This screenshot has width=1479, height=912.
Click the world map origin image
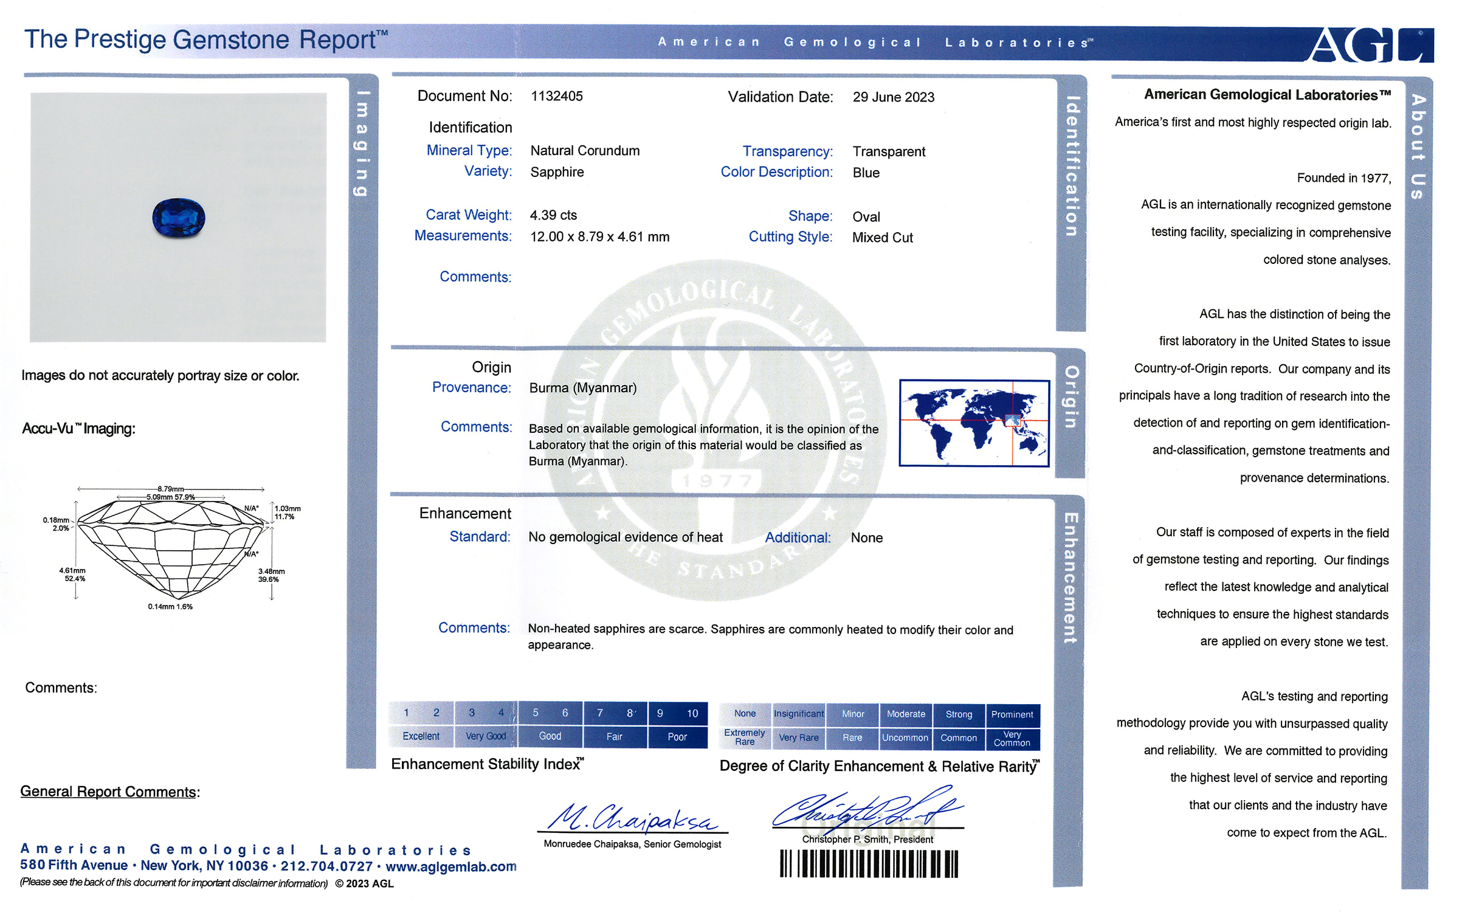pos(974,423)
